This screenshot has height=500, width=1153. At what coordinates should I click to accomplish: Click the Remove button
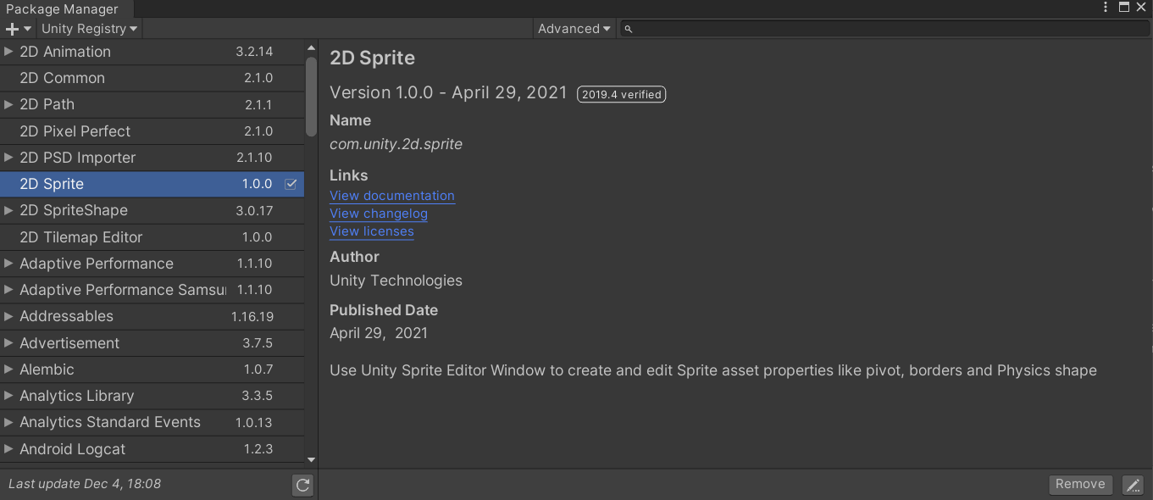[1080, 484]
